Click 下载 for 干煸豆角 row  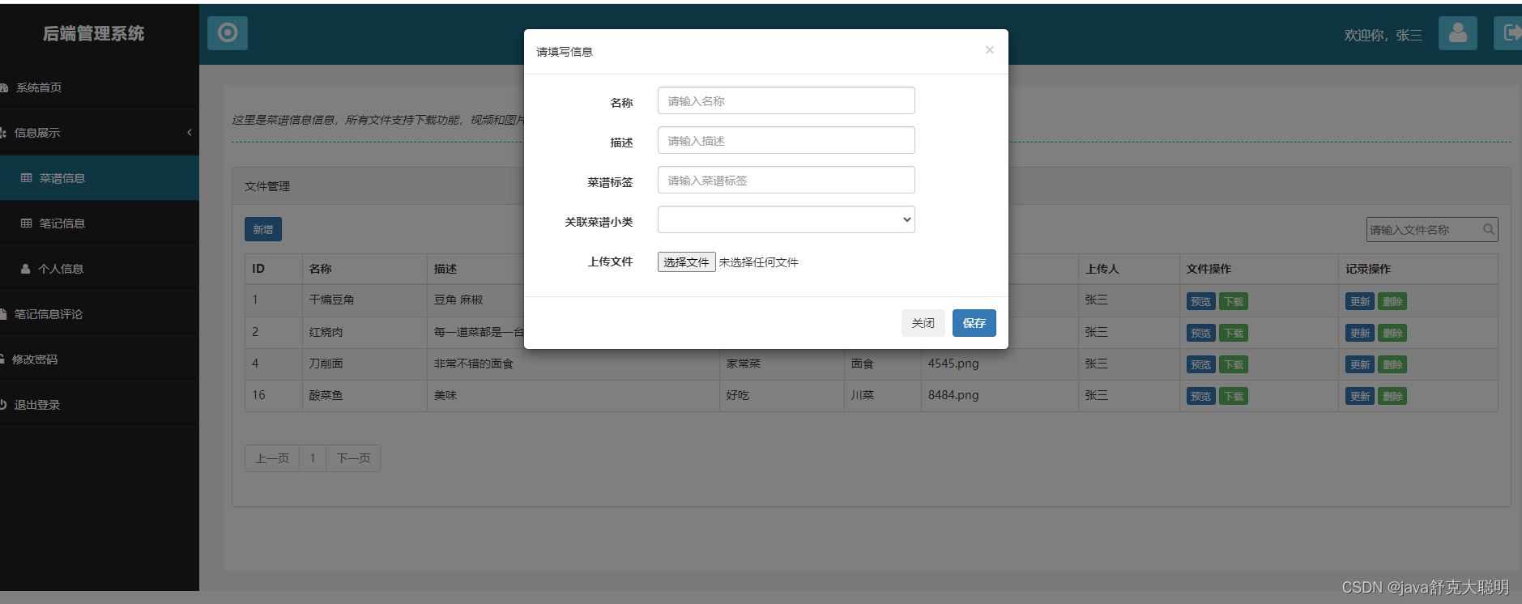pos(1234,301)
